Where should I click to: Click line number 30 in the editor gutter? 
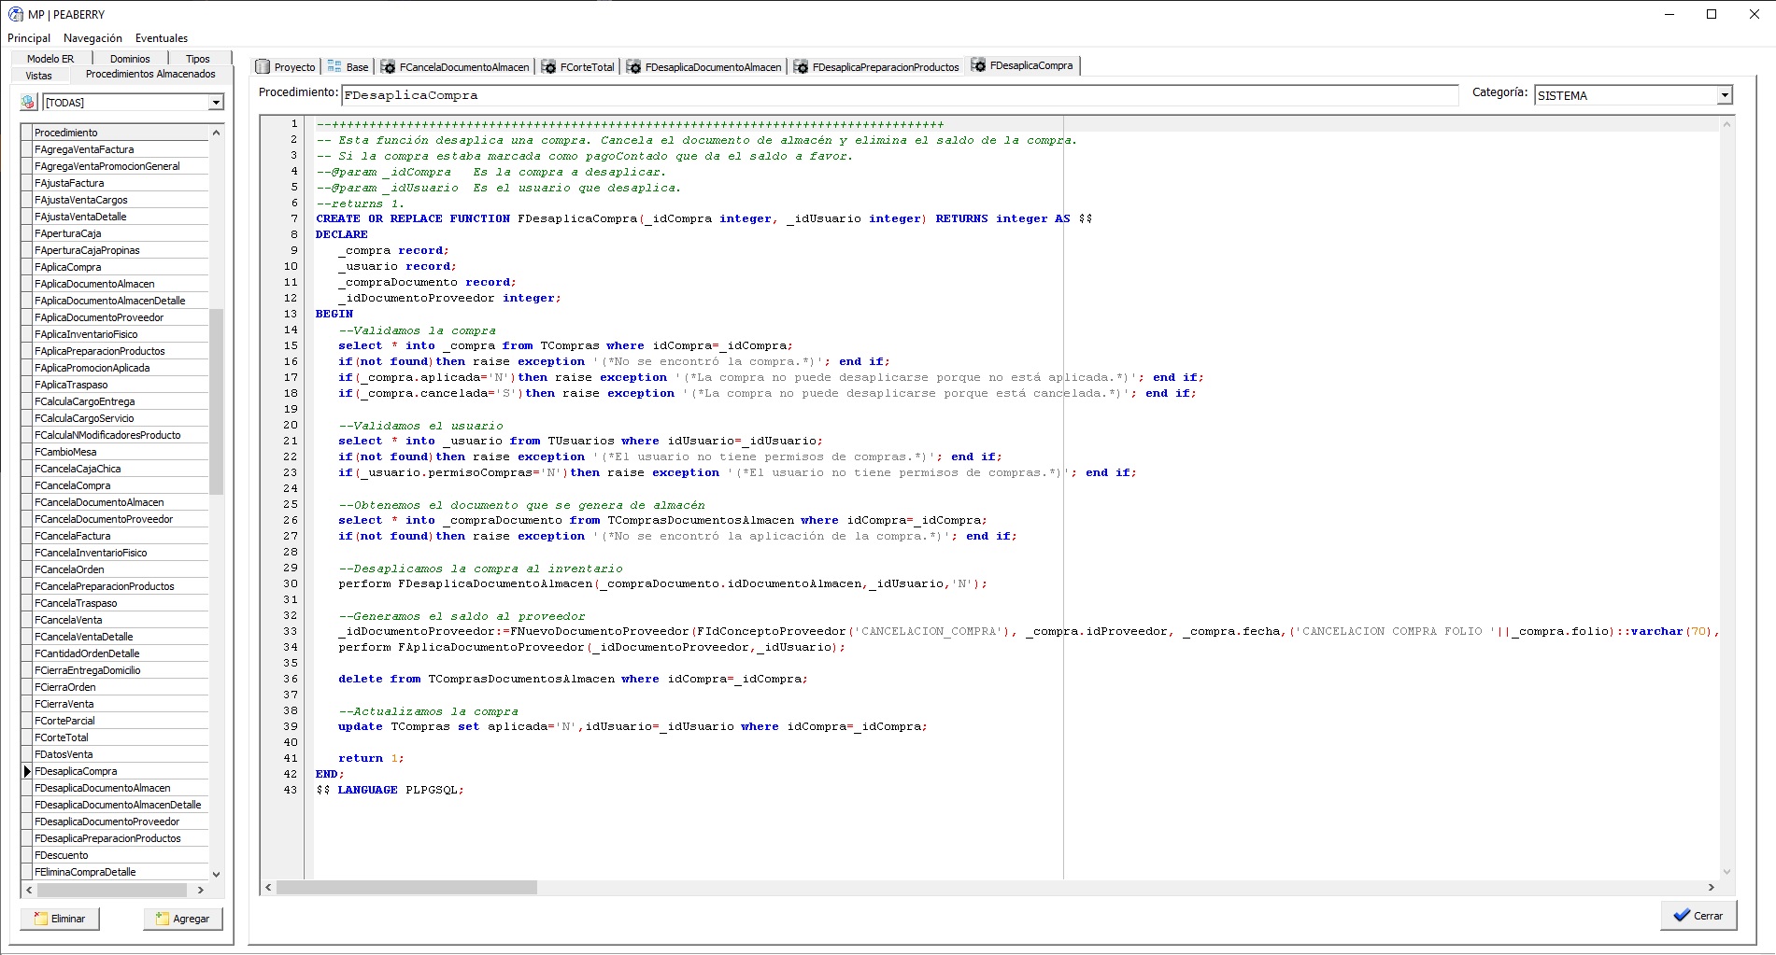click(x=291, y=584)
